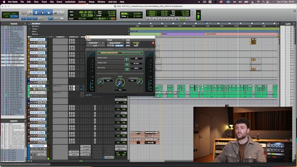297x167 pixels.
Task: Toggle solo on ALAIN LEAD track
Action: pos(35,89)
